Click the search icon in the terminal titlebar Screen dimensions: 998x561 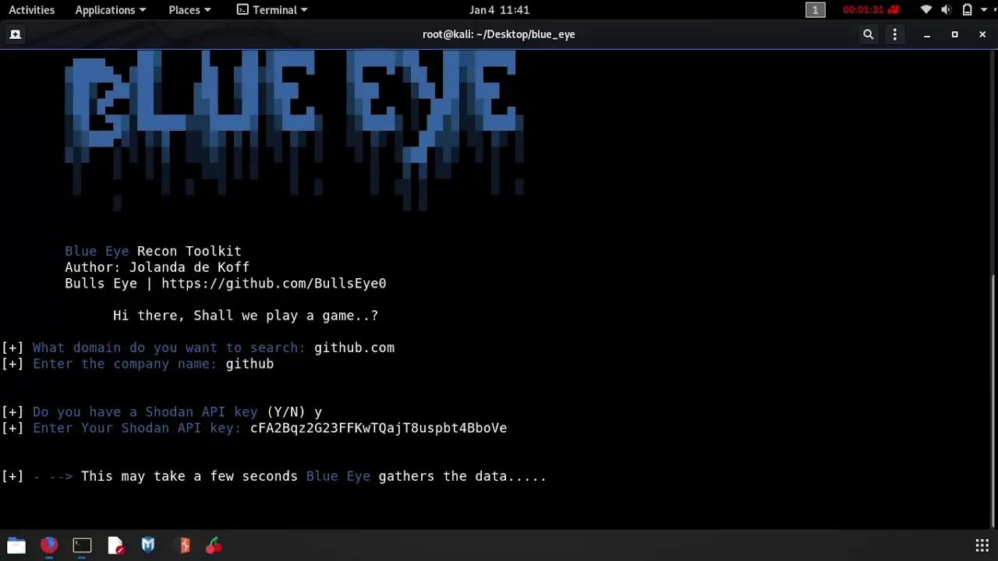(868, 34)
